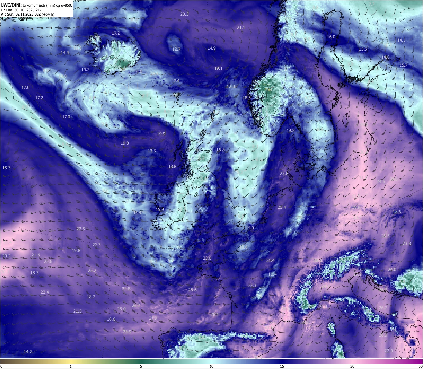Image resolution: width=423 pixels, height=369 pixels.
Task: Click the map value 27.9
Action: coord(153,318)
